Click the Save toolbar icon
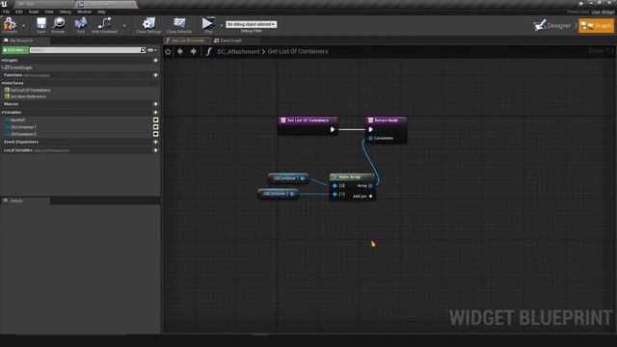Image resolution: width=617 pixels, height=347 pixels. (40, 26)
